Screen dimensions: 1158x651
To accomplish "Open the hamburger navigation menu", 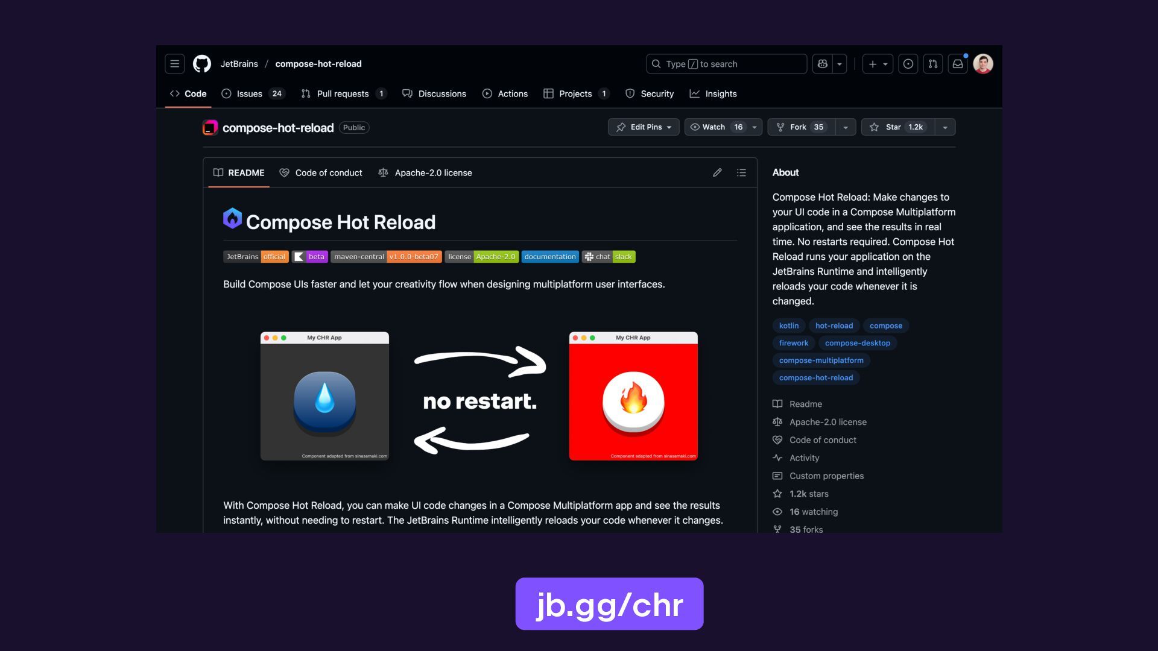I will (x=174, y=64).
